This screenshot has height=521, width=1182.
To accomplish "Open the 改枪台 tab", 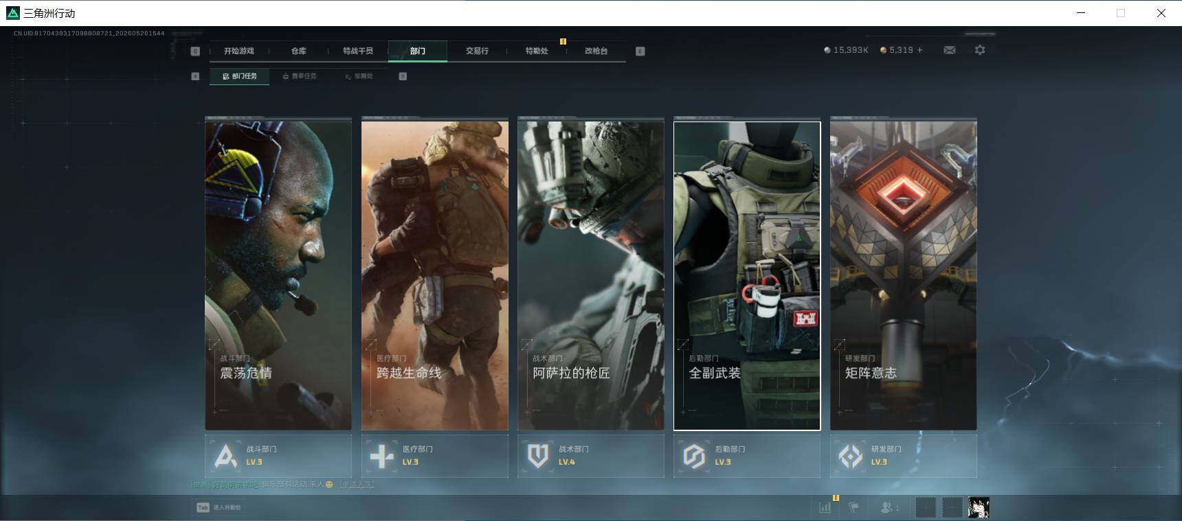I will pos(596,51).
